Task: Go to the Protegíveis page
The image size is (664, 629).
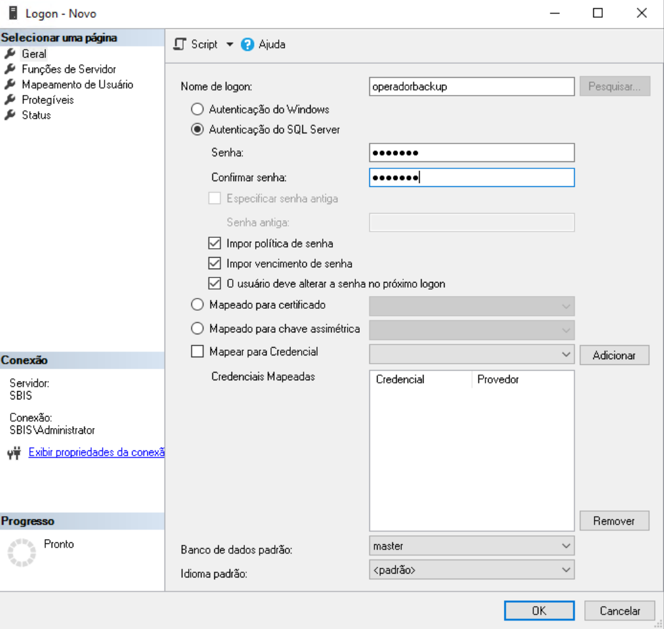Action: [x=47, y=100]
